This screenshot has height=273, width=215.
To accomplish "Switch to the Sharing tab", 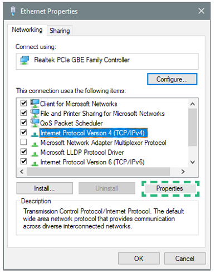I will (x=60, y=31).
